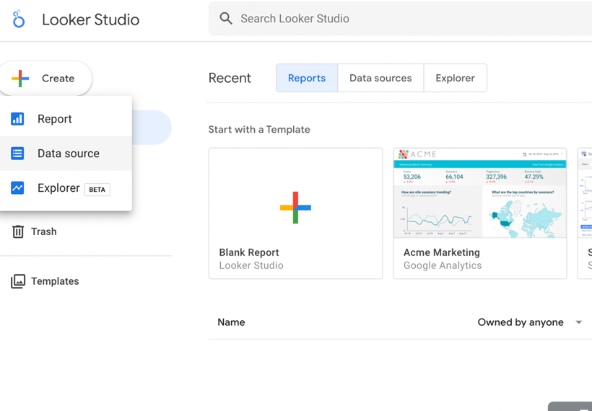Image resolution: width=592 pixels, height=411 pixels.
Task: Click the Trash bin icon
Action: click(x=18, y=231)
